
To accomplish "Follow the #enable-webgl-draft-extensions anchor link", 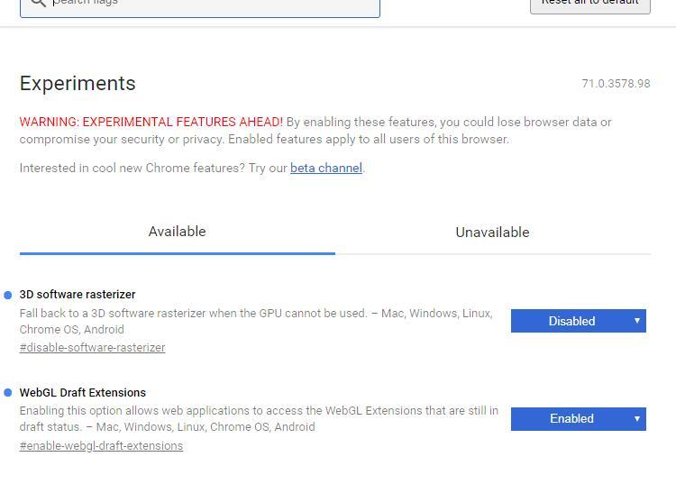I will tap(101, 446).
